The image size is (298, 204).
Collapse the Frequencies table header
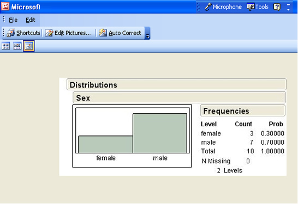243,110
